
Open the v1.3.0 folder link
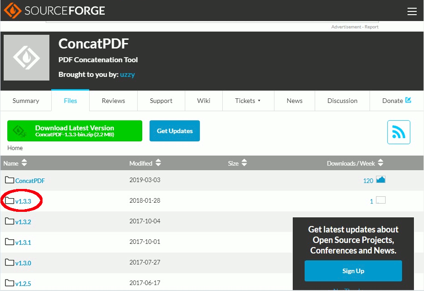point(23,263)
